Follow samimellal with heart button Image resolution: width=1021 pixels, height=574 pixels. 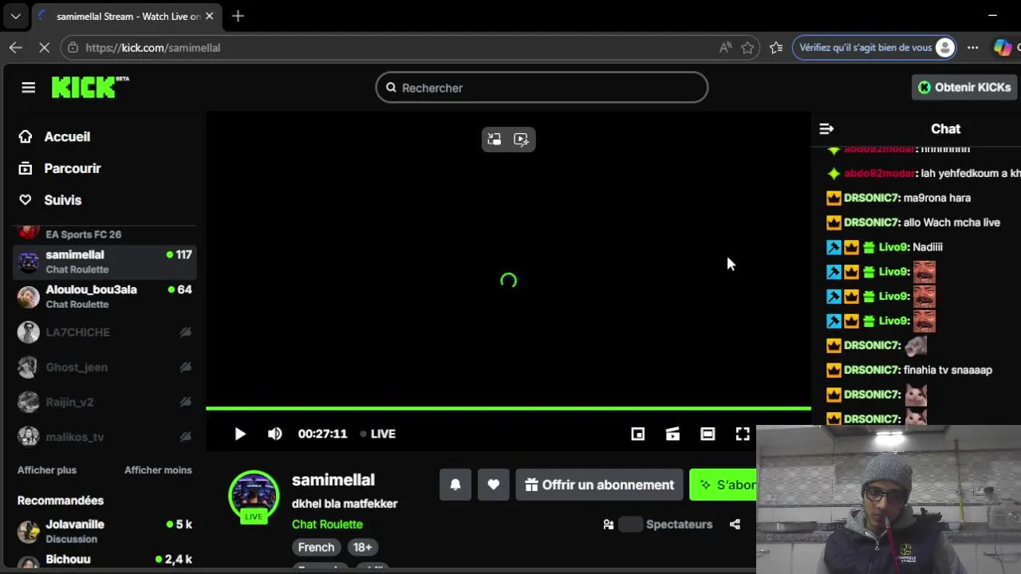pos(494,485)
